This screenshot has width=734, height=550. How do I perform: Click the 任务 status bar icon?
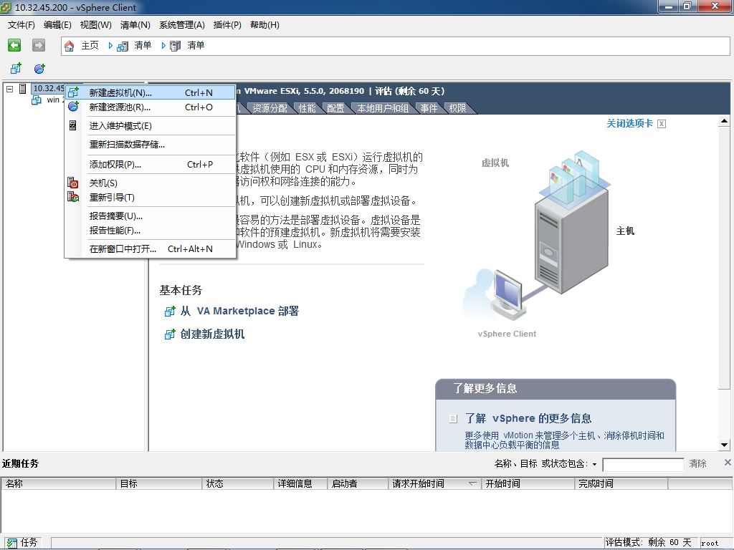(x=11, y=543)
